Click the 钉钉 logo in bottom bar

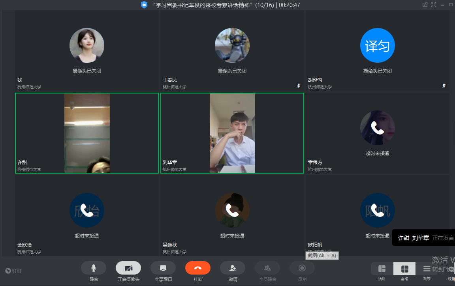tap(13, 271)
